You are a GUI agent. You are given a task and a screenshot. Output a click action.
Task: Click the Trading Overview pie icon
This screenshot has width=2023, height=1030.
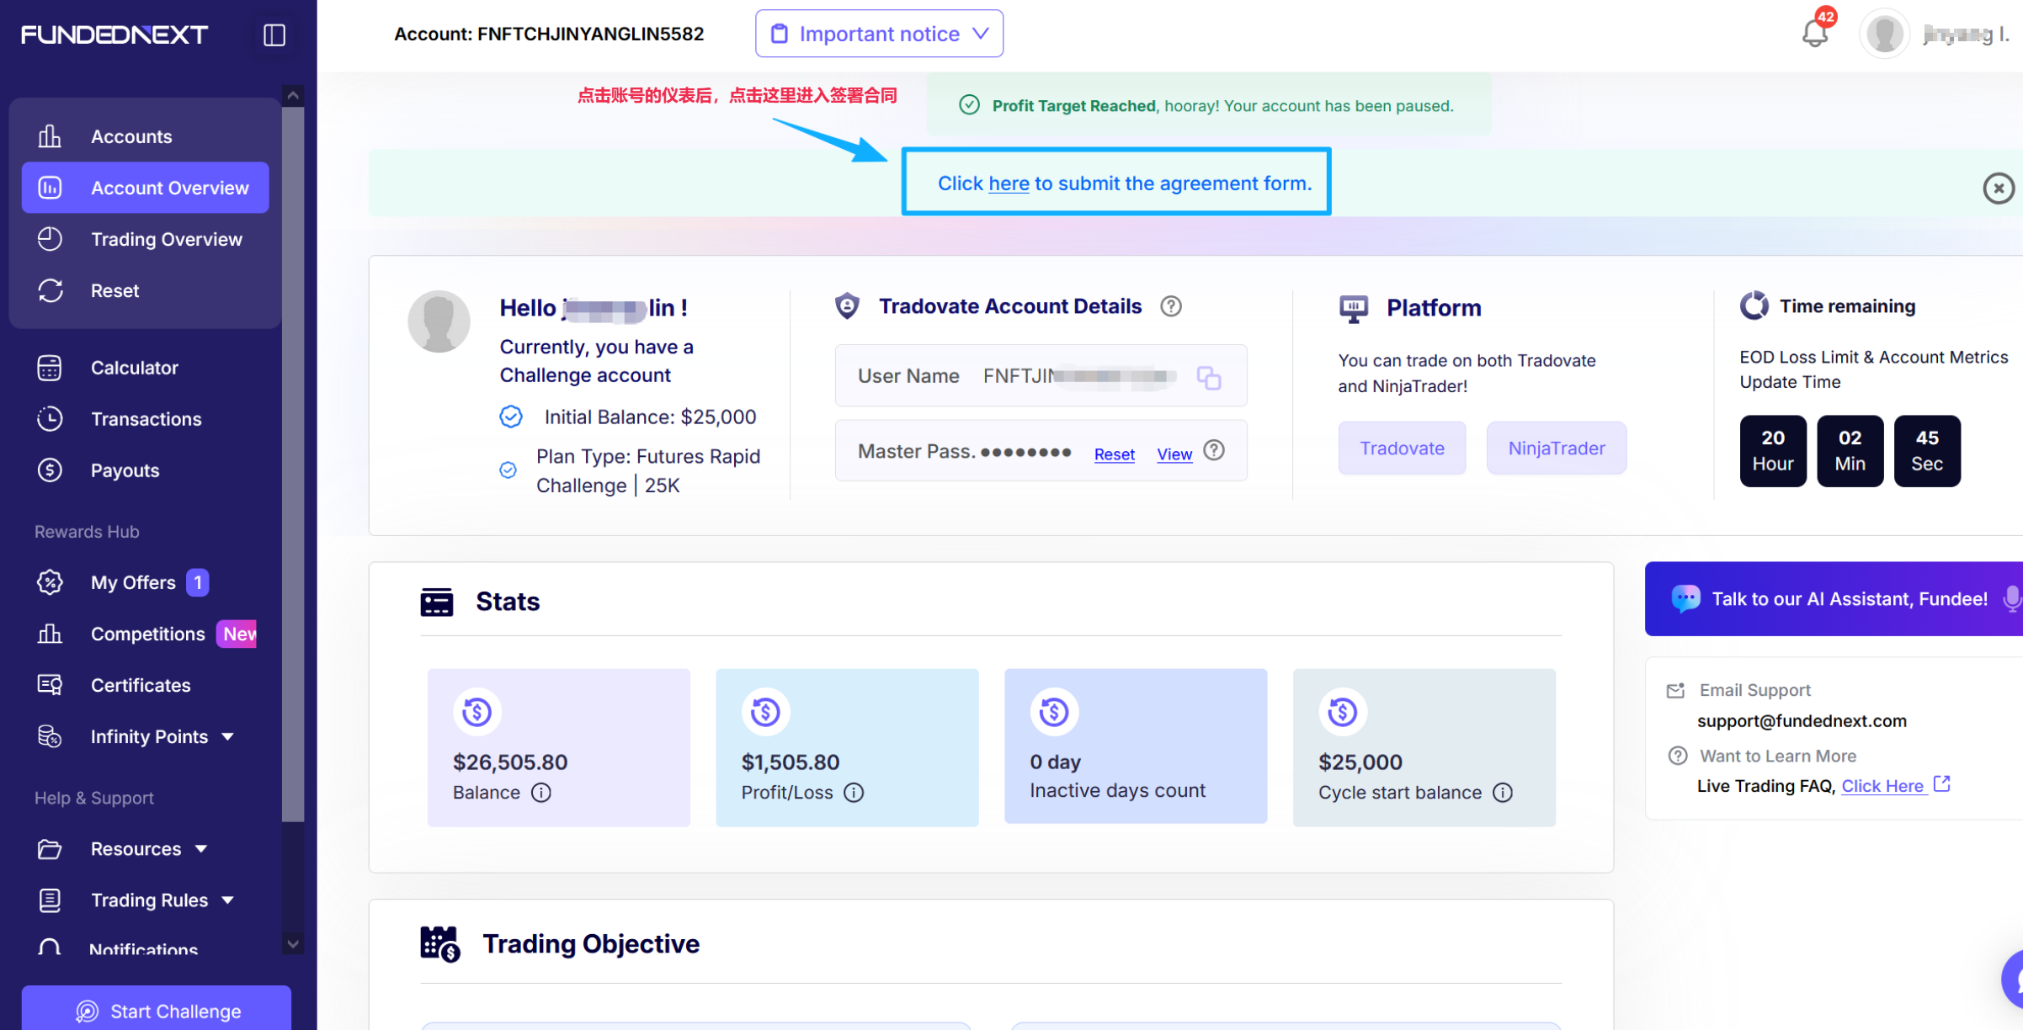tap(50, 239)
